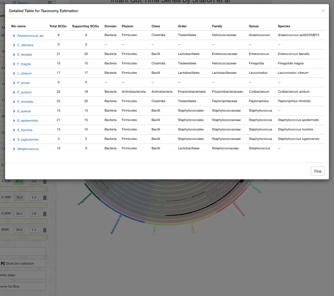Select the Propionibacteriales order cell
The width and height of the screenshot is (334, 296).
pyautogui.click(x=192, y=92)
